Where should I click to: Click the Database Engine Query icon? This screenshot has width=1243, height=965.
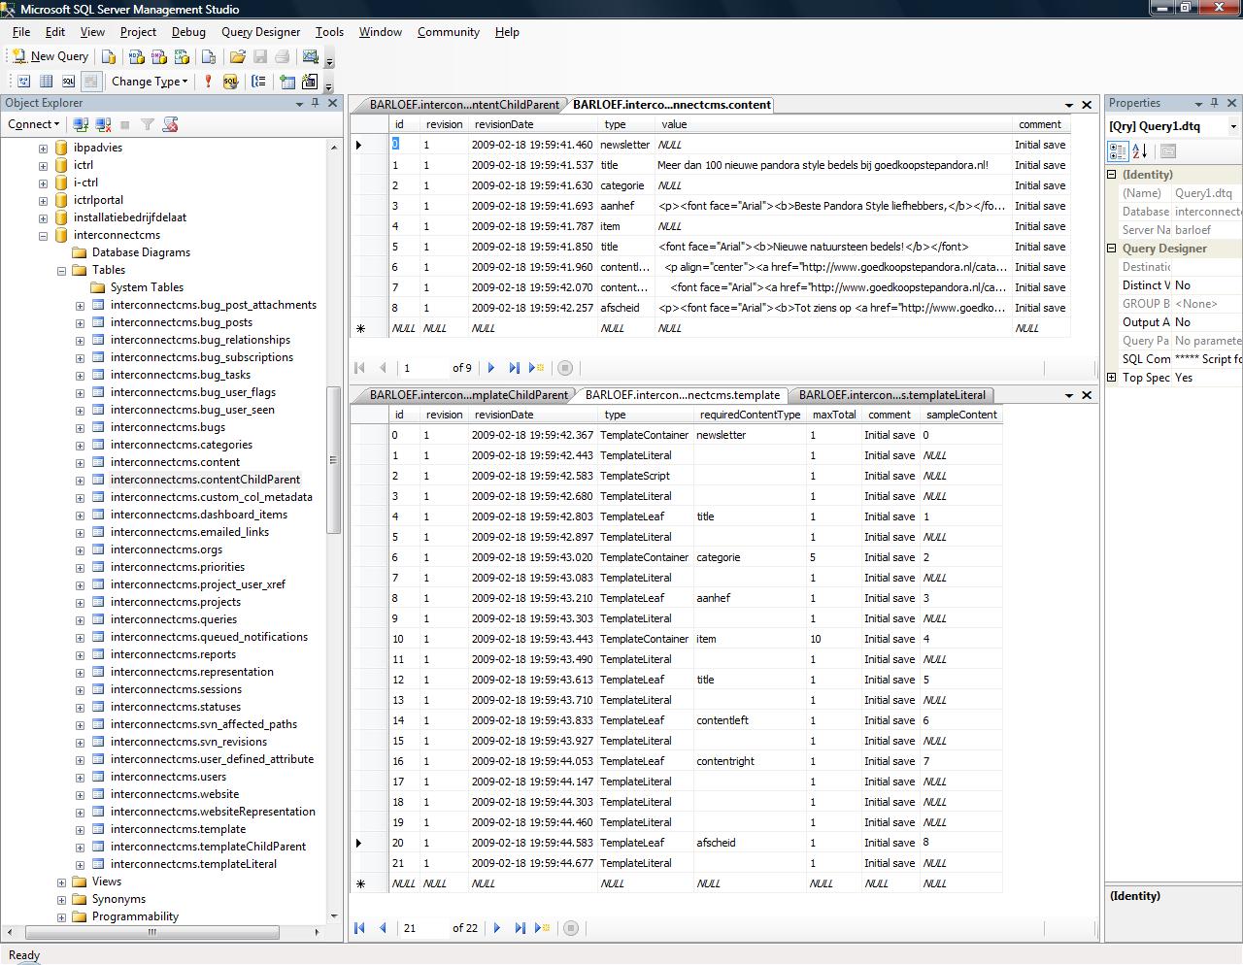110,56
